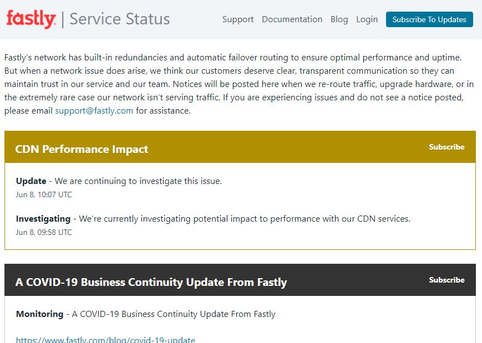Screen dimensions: 482x343
Task: Click the Service Status header title
Action: click(x=119, y=19)
